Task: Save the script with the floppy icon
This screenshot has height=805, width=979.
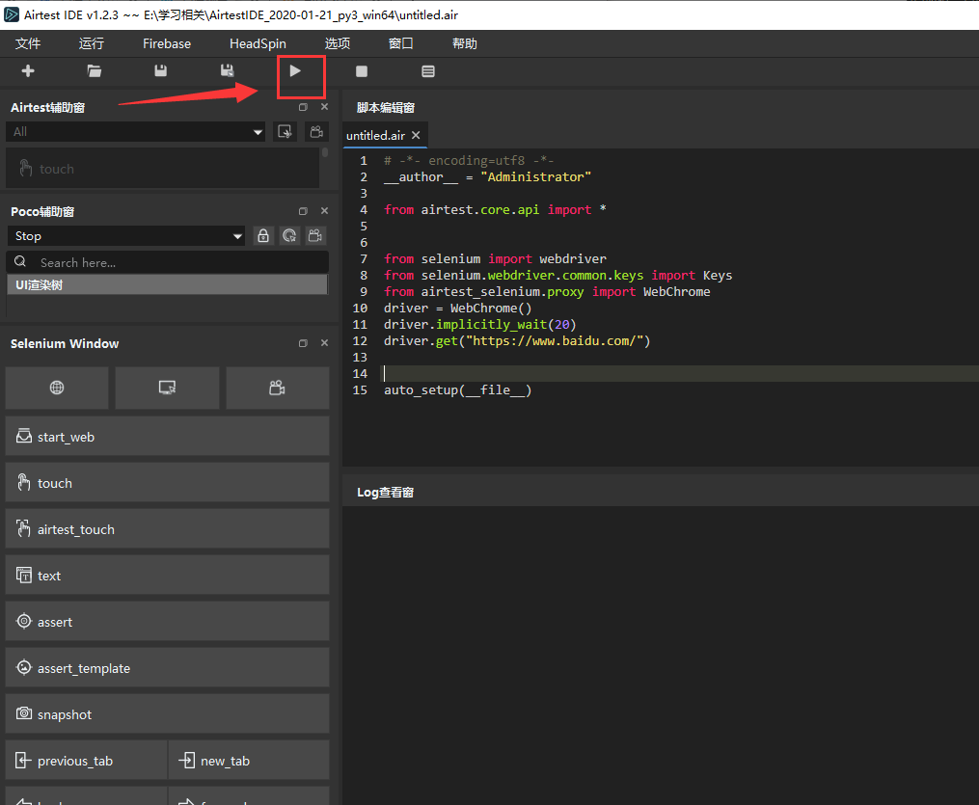Action: point(160,71)
